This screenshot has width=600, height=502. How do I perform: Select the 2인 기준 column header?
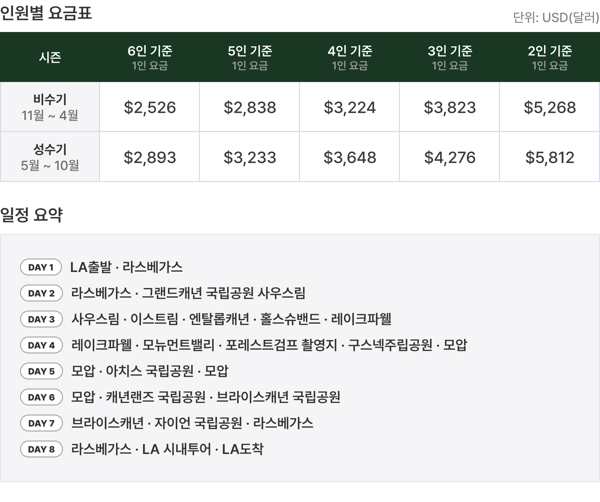pos(550,57)
